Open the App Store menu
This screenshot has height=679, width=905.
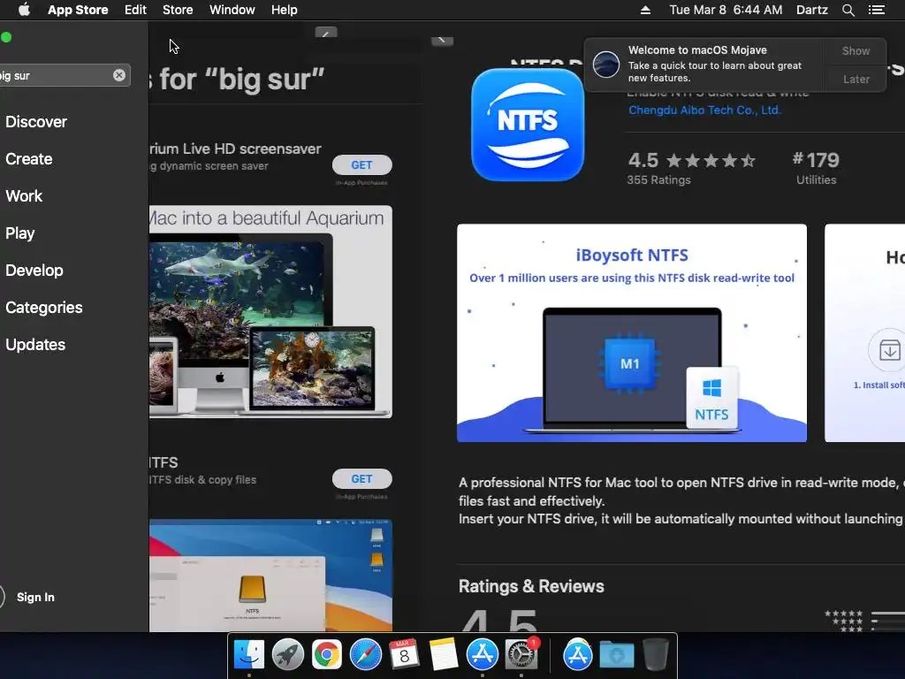[x=78, y=10]
